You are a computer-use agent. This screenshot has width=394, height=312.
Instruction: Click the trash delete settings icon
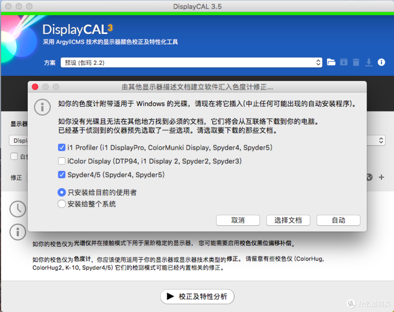356,62
